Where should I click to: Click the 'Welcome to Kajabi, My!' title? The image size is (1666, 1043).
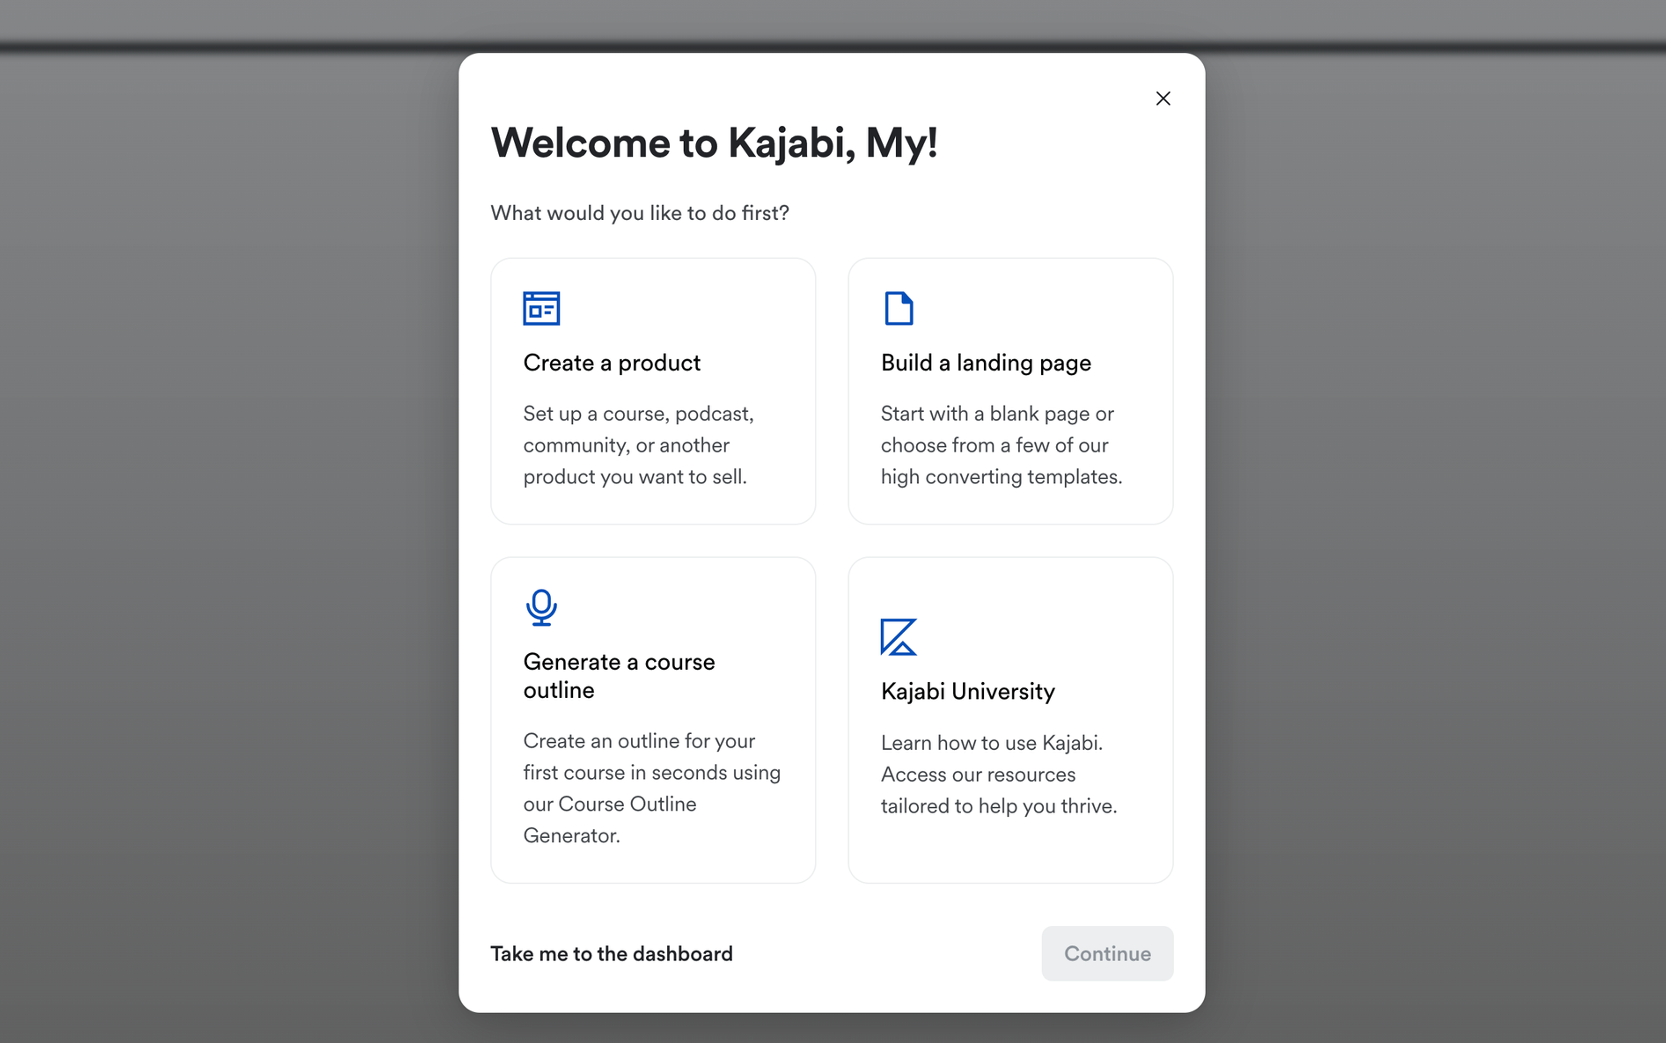point(714,143)
